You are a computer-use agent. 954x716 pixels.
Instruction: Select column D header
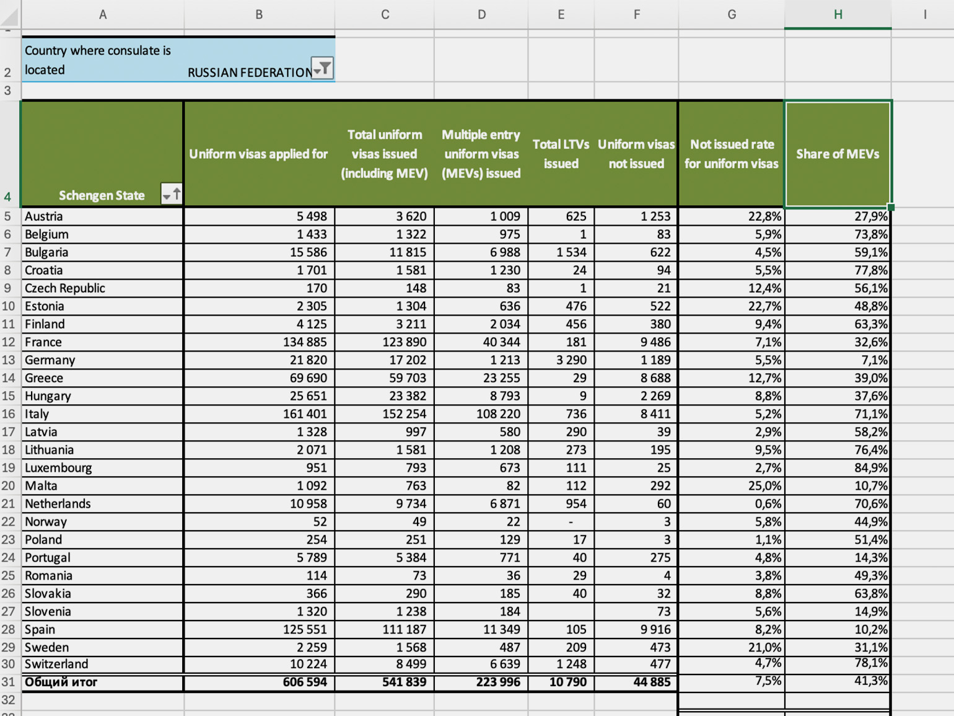(x=481, y=14)
